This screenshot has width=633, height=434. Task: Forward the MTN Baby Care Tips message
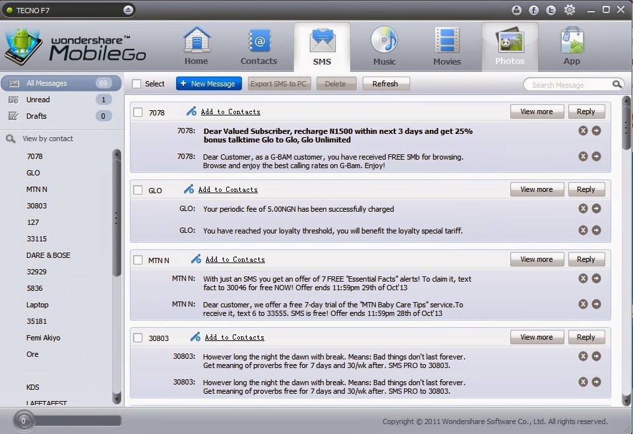pyautogui.click(x=596, y=304)
